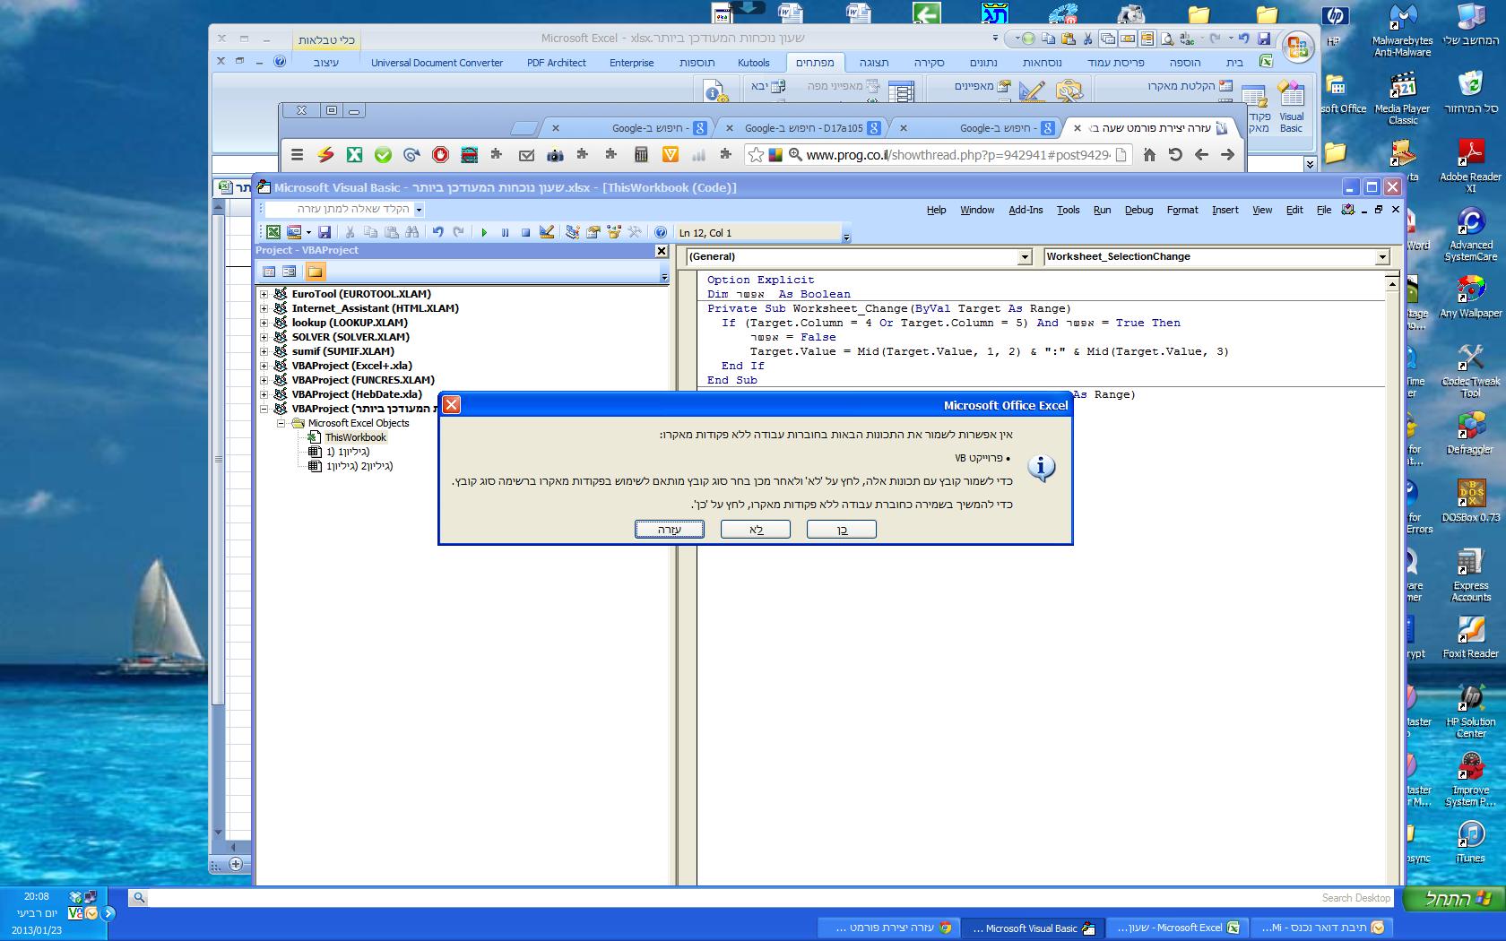Image resolution: width=1506 pixels, height=941 pixels.
Task: Click the Break pause icon in VBA toolbar
Action: coord(505,232)
